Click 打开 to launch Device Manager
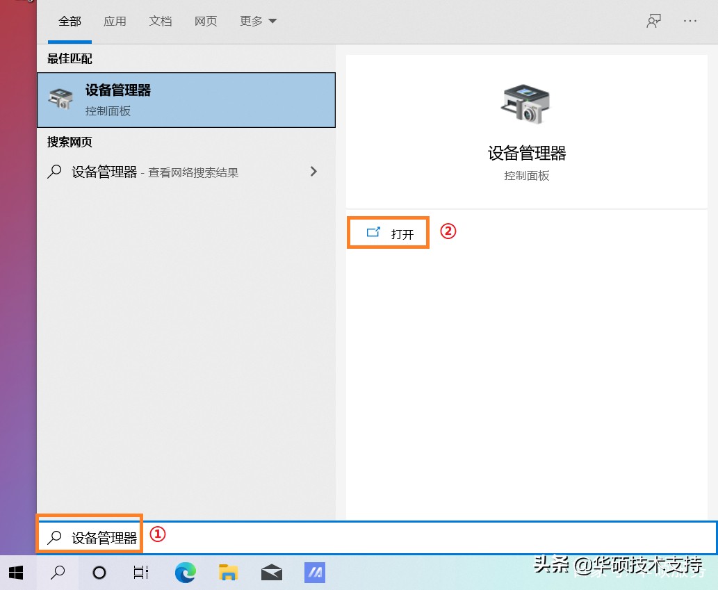 [388, 232]
